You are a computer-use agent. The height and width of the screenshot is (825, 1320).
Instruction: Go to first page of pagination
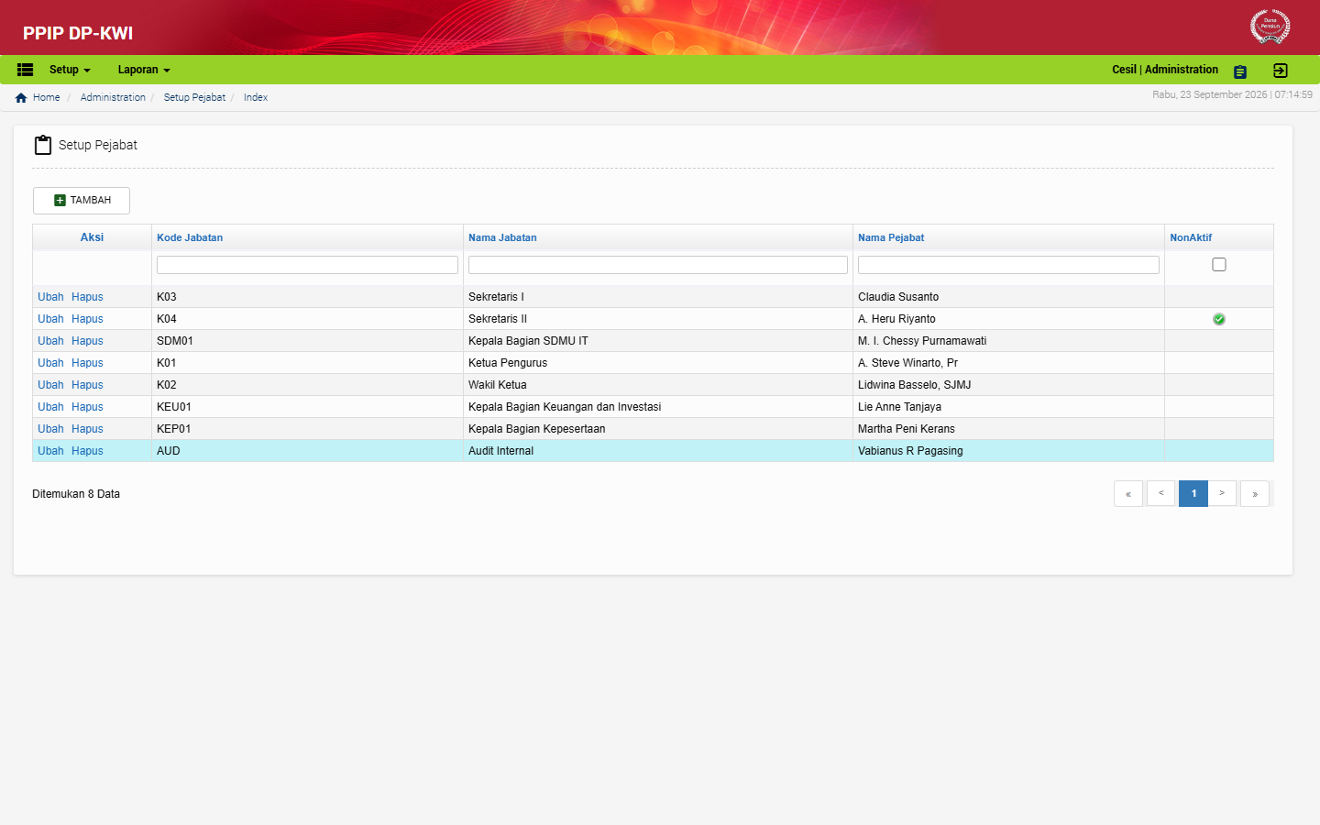1128,493
